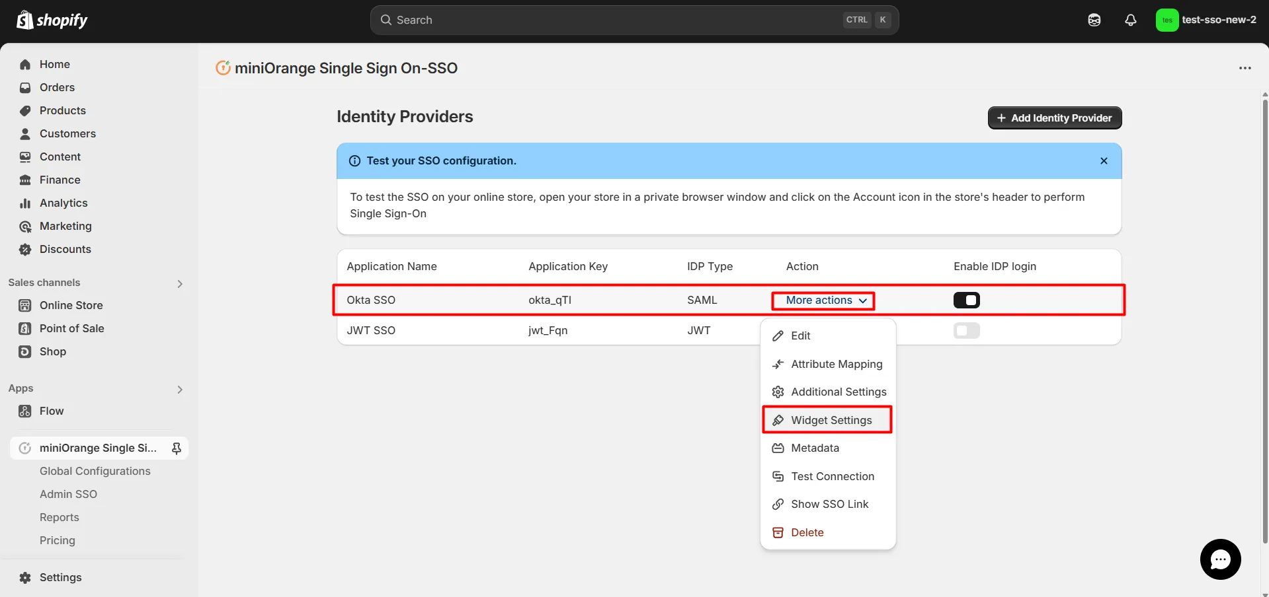This screenshot has width=1269, height=597.
Task: Click the Identity Providers heading
Action: point(405,116)
